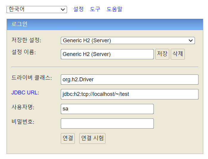Screen dimensions: 208x159
Task: Open the 설정 link
Action: (x=78, y=9)
